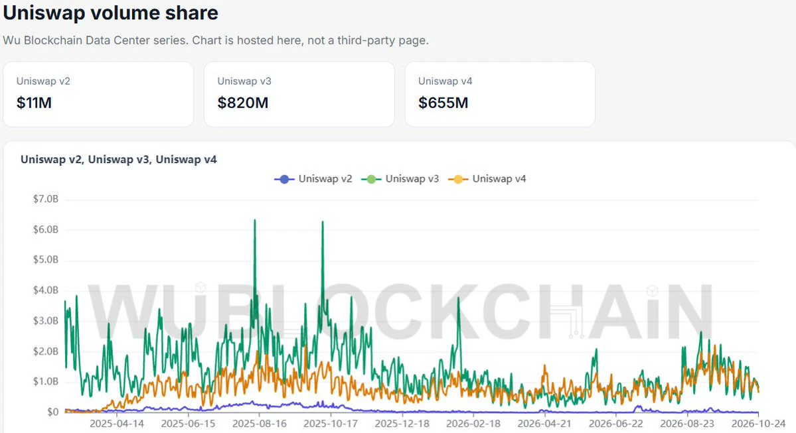Click the $3.0B y-axis label

tap(46, 321)
